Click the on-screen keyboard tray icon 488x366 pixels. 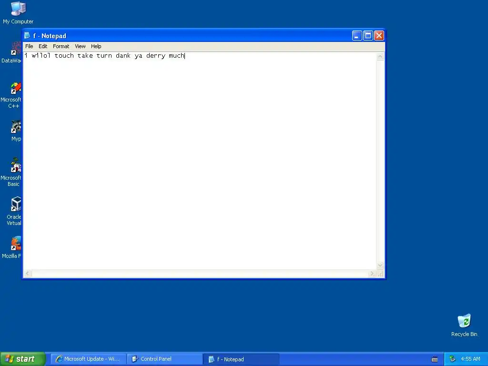(435, 359)
